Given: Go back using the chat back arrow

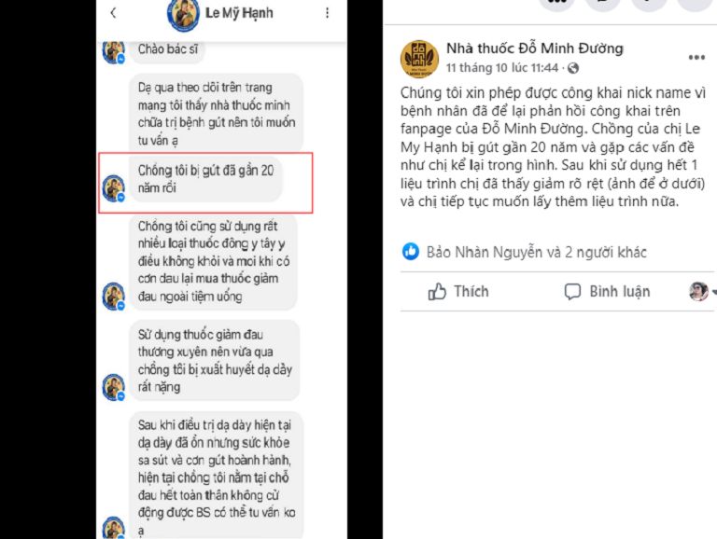Looking at the screenshot, I should pos(113,13).
